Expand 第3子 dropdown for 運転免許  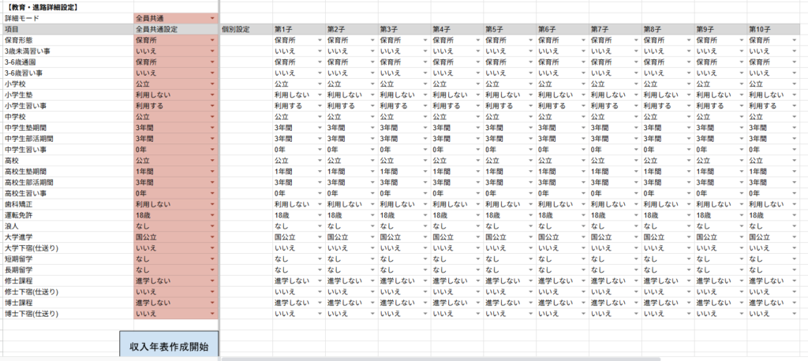[x=425, y=214]
